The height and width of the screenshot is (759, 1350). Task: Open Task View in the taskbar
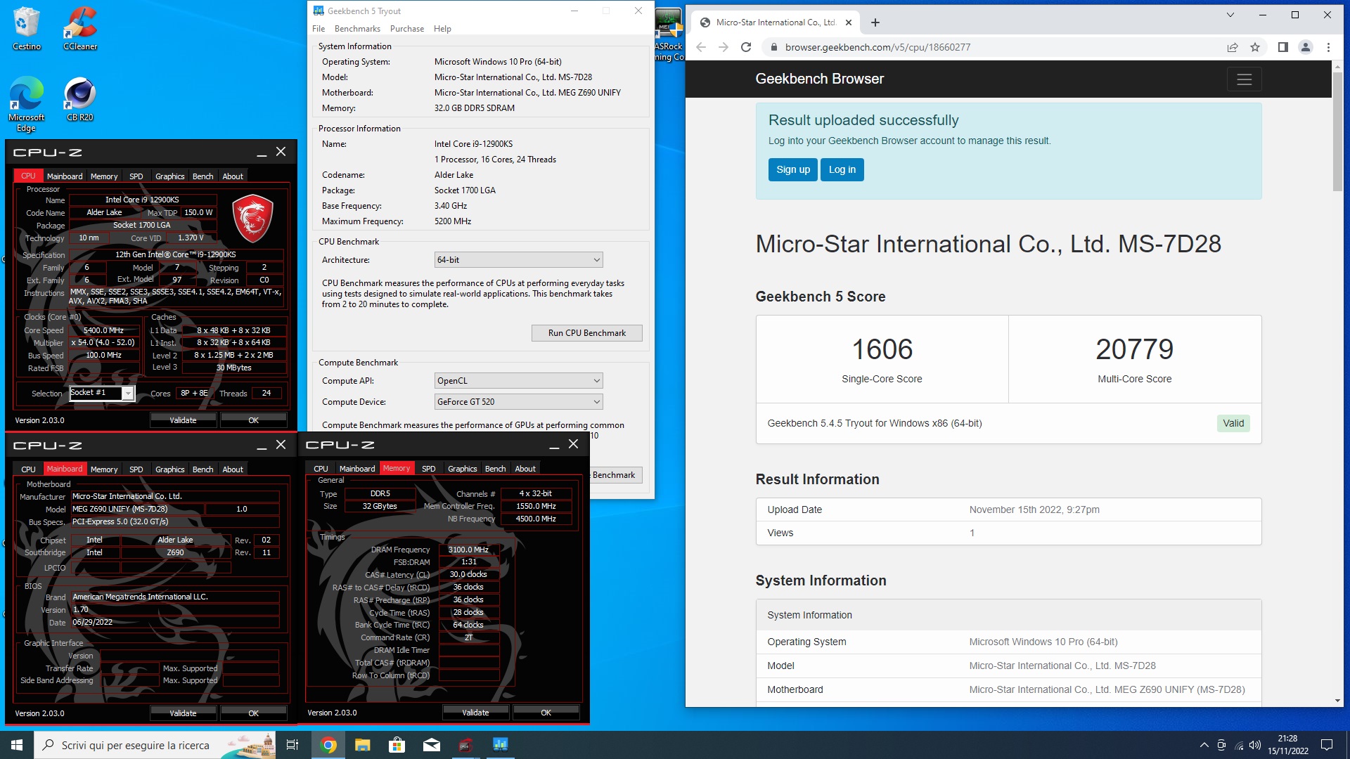[292, 745]
